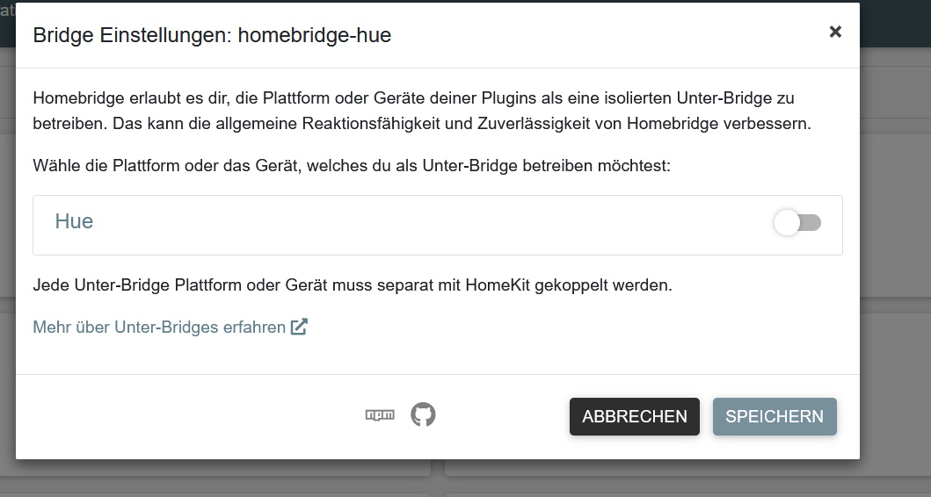This screenshot has width=931, height=497.
Task: Click the HomeKit pairing note text
Action: [x=352, y=285]
